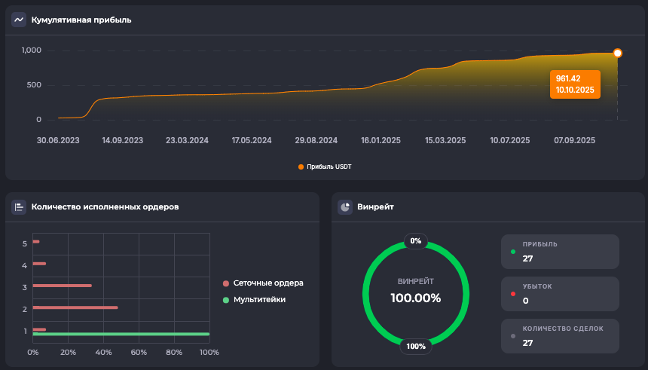Screen dimensions: 648x370
Task: Click the 16.01.2025 date axis label
Action: [x=381, y=140]
